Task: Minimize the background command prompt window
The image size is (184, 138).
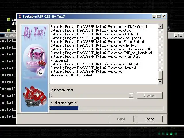Action: pos(176,35)
